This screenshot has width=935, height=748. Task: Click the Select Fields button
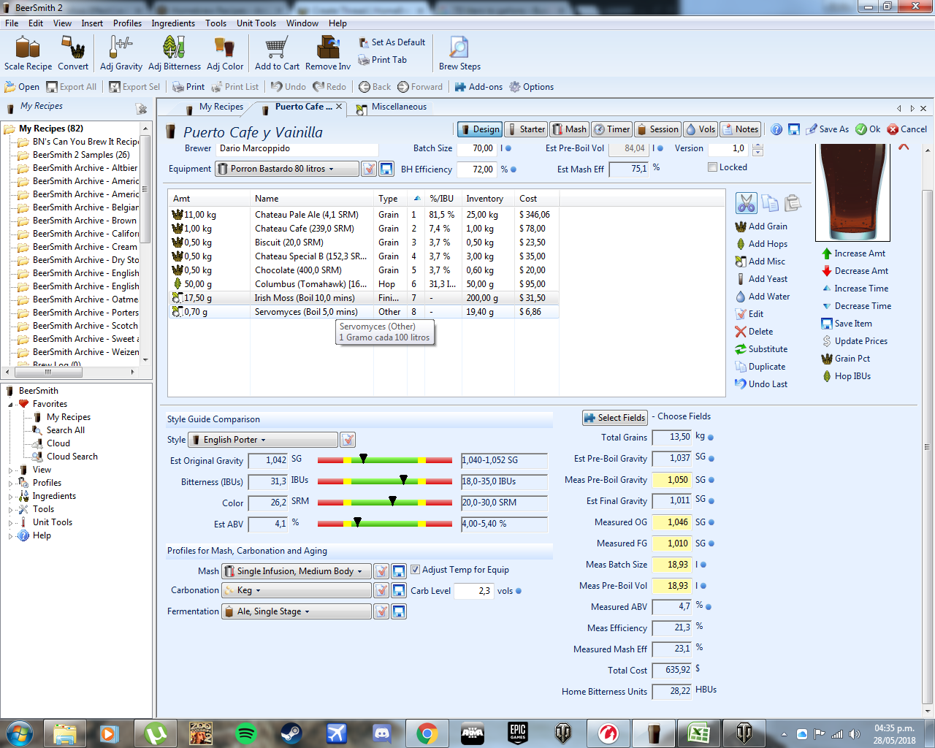615,418
